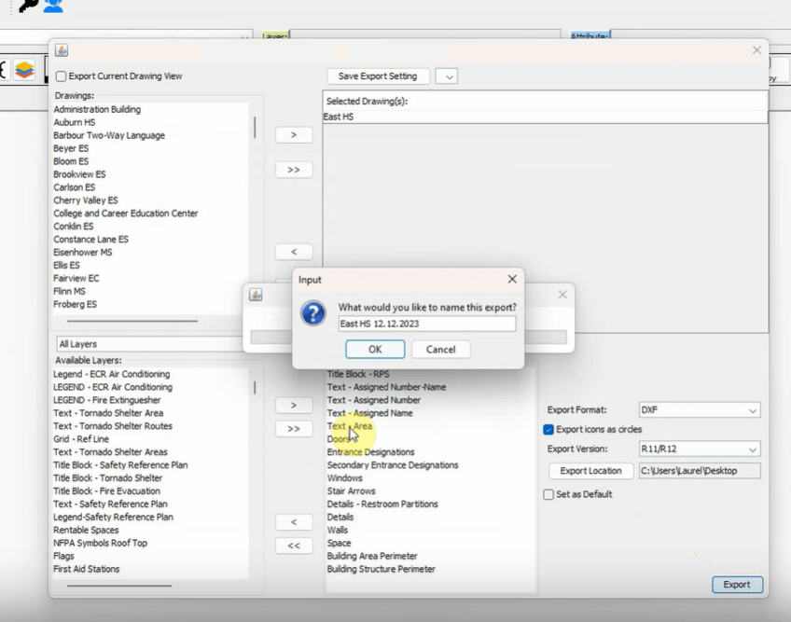The width and height of the screenshot is (791, 622).
Task: Select NFPA Symbols Roof Top layer
Action: point(100,544)
